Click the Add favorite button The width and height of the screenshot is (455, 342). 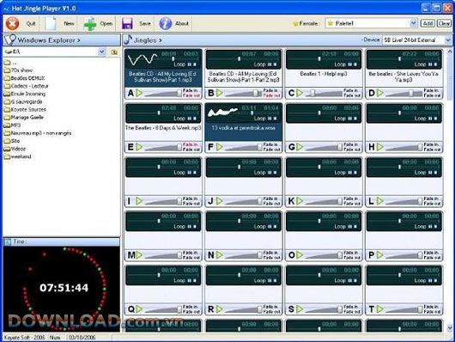428,23
